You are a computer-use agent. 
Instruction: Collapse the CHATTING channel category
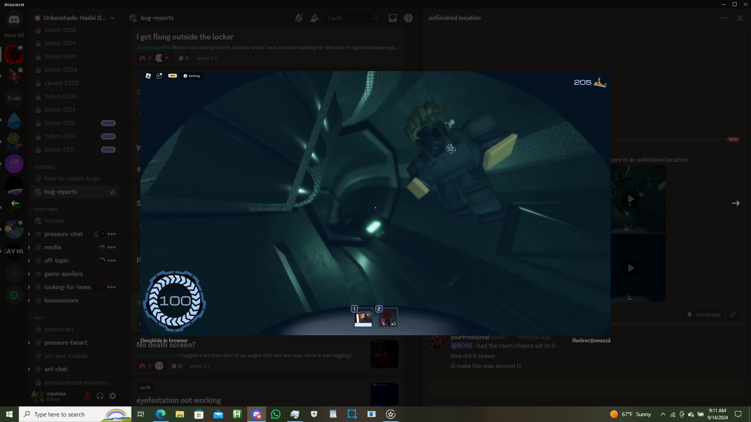point(45,209)
